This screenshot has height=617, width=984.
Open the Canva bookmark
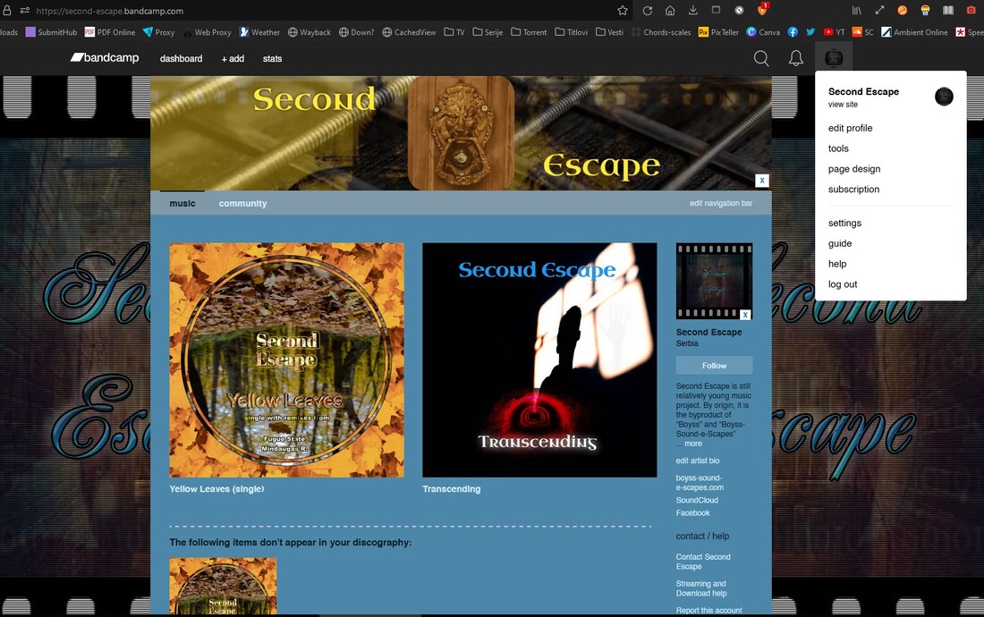[x=762, y=32]
